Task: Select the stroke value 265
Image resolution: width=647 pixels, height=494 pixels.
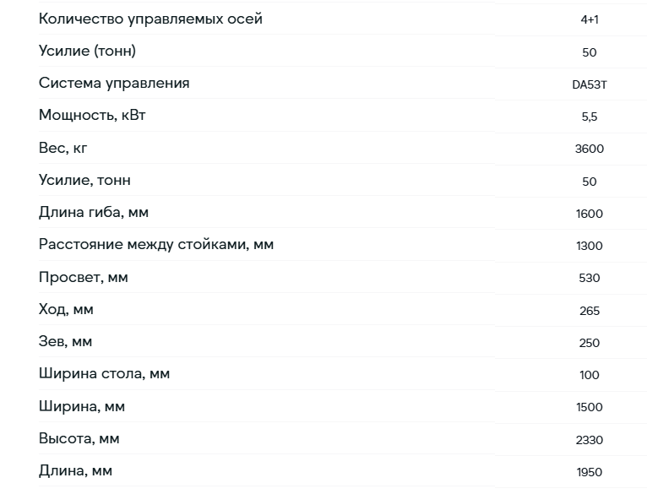Action: [590, 311]
